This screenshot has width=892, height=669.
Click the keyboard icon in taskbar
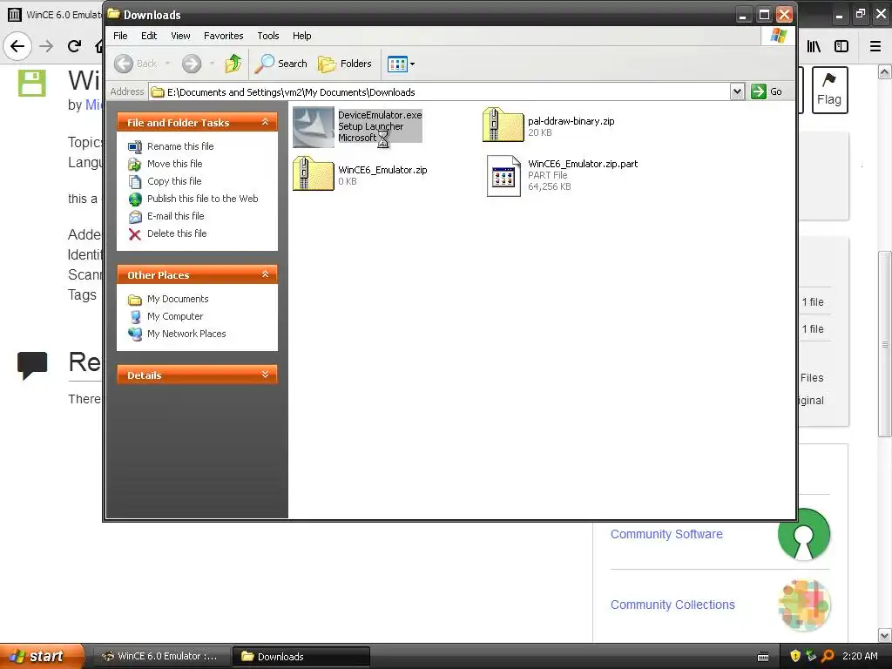pos(763,657)
